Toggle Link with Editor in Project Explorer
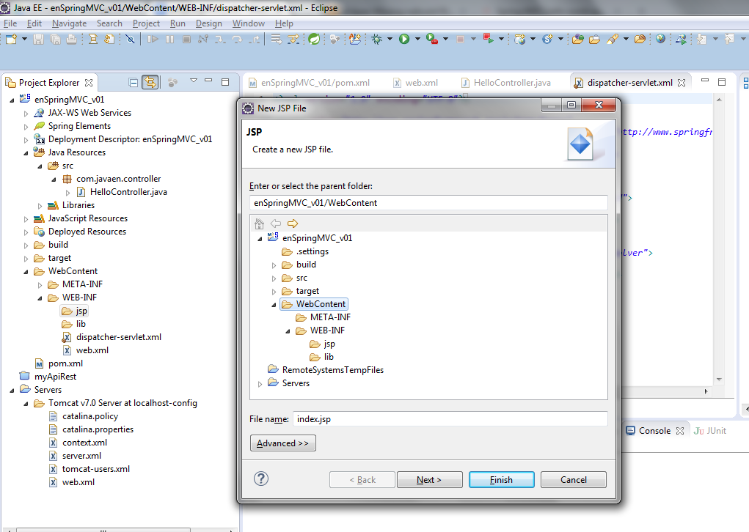The image size is (749, 532). [150, 83]
